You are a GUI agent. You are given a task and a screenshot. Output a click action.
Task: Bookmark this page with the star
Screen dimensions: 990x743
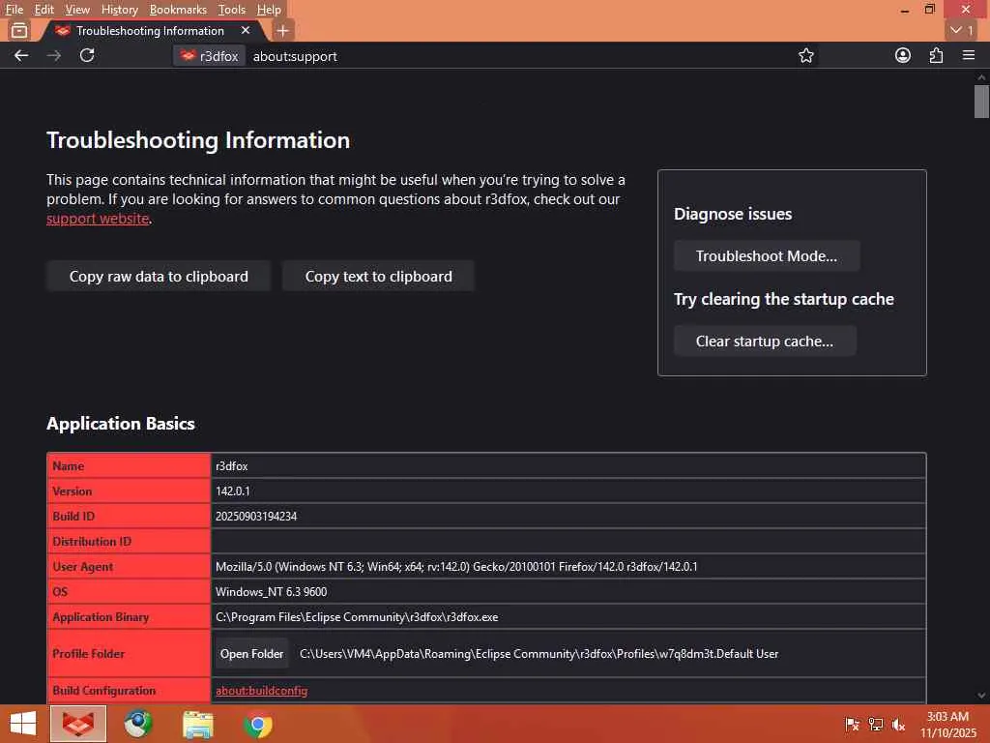805,55
